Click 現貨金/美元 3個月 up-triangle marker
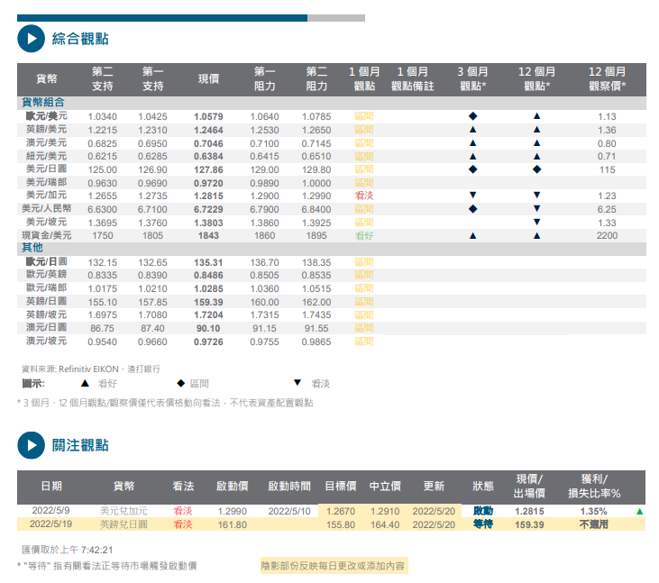The width and height of the screenshot is (659, 583). [472, 235]
